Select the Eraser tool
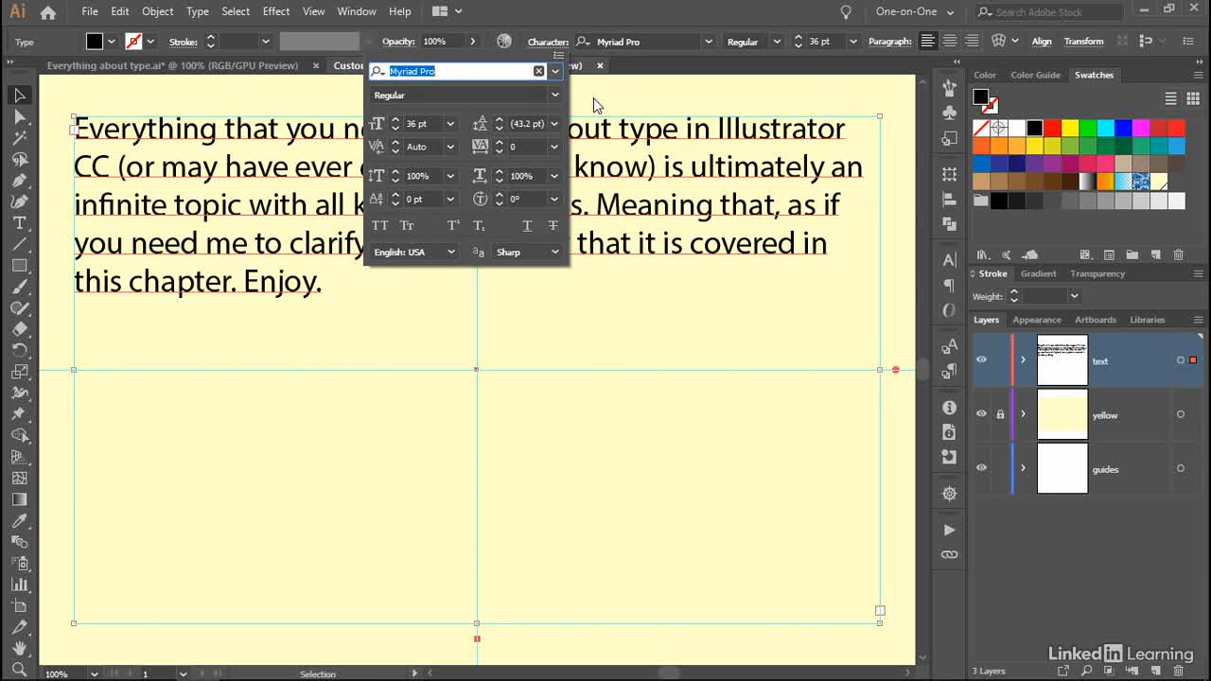Viewport: 1211px width, 681px height. (19, 329)
